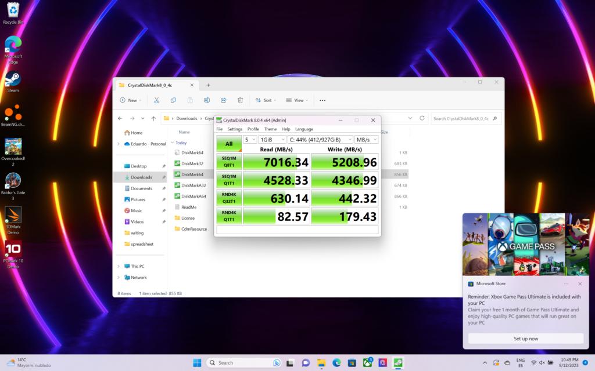Select the DiskMark32 file
The height and width of the screenshot is (371, 595).
click(192, 163)
